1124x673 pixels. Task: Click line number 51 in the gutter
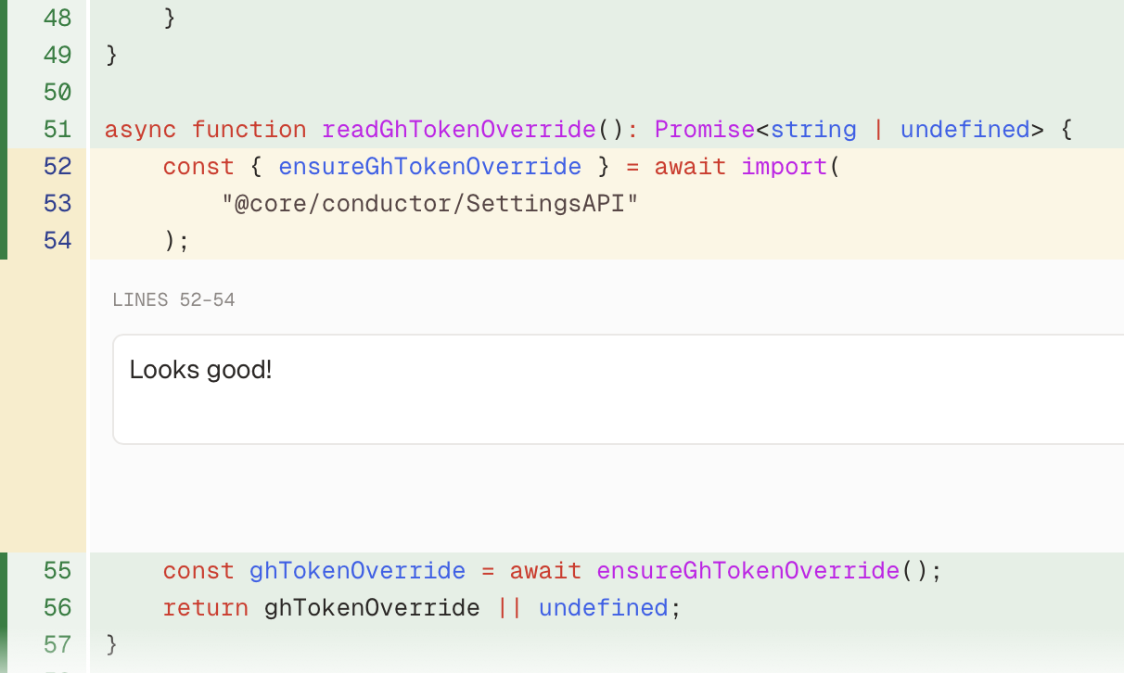[57, 129]
